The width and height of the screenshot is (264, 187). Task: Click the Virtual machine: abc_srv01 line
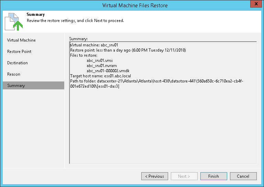coord(94,45)
